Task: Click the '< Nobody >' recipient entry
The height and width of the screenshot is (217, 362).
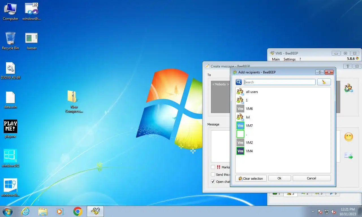Action: [x=221, y=84]
